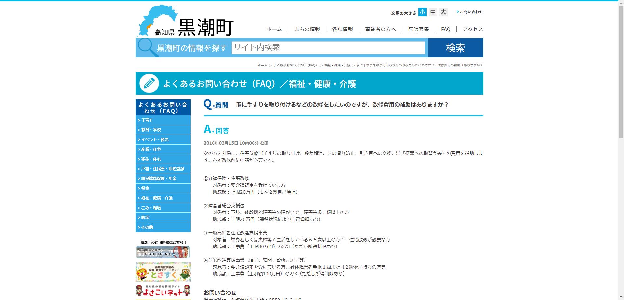Image resolution: width=624 pixels, height=300 pixels.
Task: Open the よさこいネット tourism banner
Action: (x=163, y=291)
